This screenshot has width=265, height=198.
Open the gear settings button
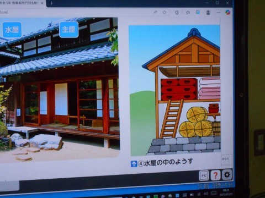(x=227, y=175)
